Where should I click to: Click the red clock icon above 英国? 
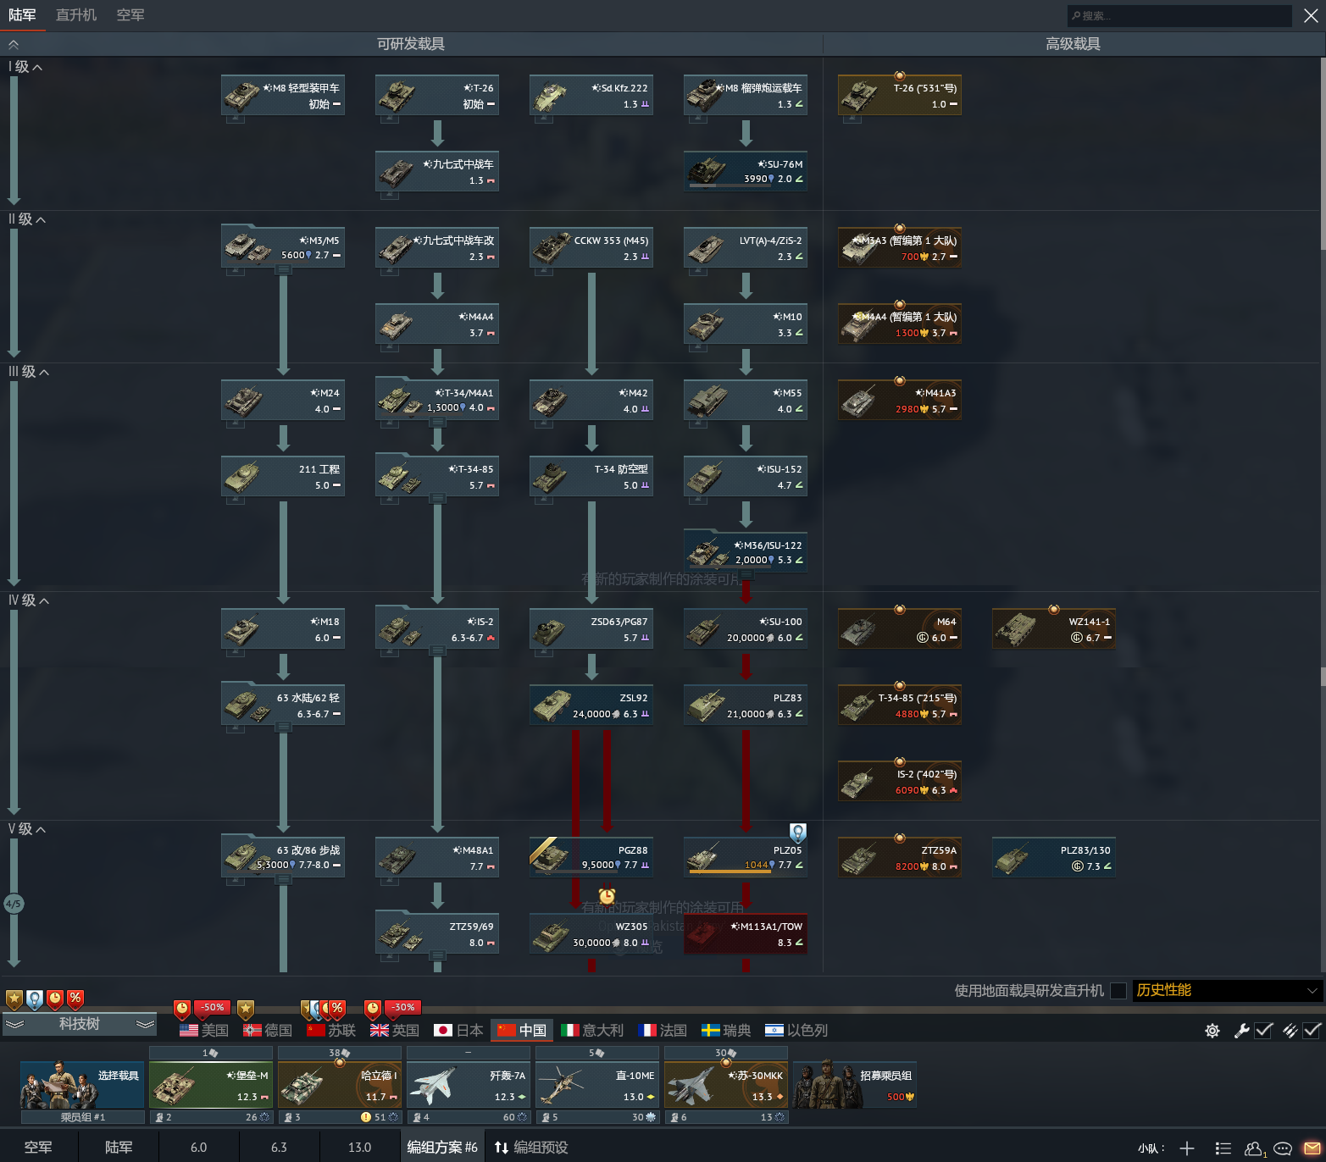pyautogui.click(x=373, y=1008)
